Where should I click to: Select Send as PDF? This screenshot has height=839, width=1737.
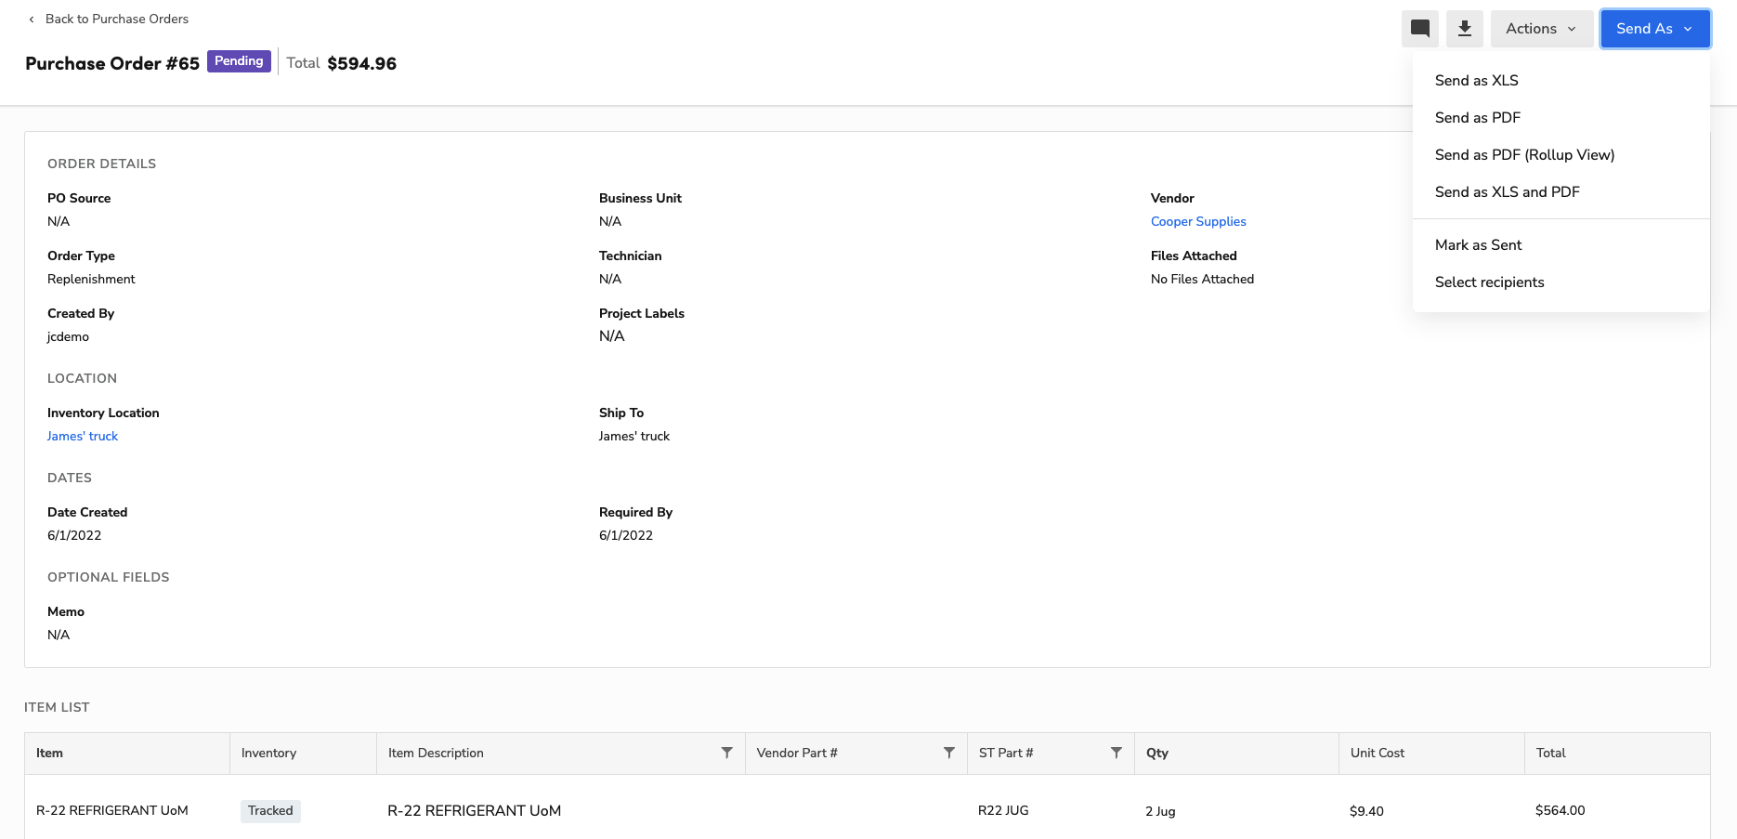(x=1478, y=117)
